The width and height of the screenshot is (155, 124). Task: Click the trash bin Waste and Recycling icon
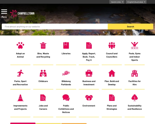43,45
